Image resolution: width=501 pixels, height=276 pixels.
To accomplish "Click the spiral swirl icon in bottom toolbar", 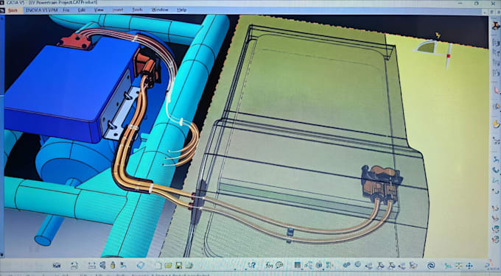I will point(431,266).
